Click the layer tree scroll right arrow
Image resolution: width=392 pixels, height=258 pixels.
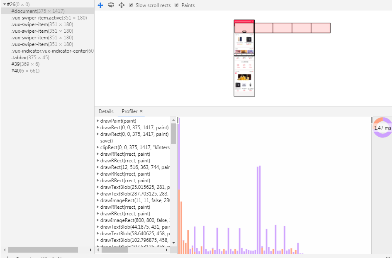tap(91, 250)
